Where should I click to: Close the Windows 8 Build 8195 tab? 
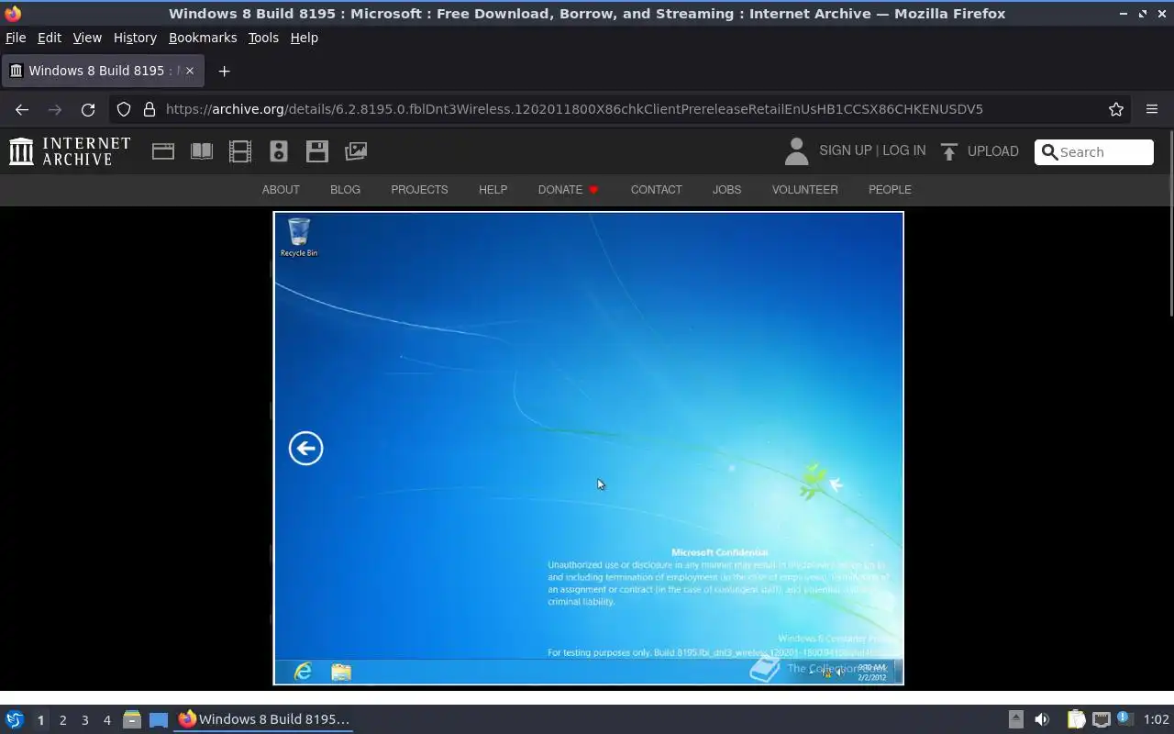tap(190, 71)
